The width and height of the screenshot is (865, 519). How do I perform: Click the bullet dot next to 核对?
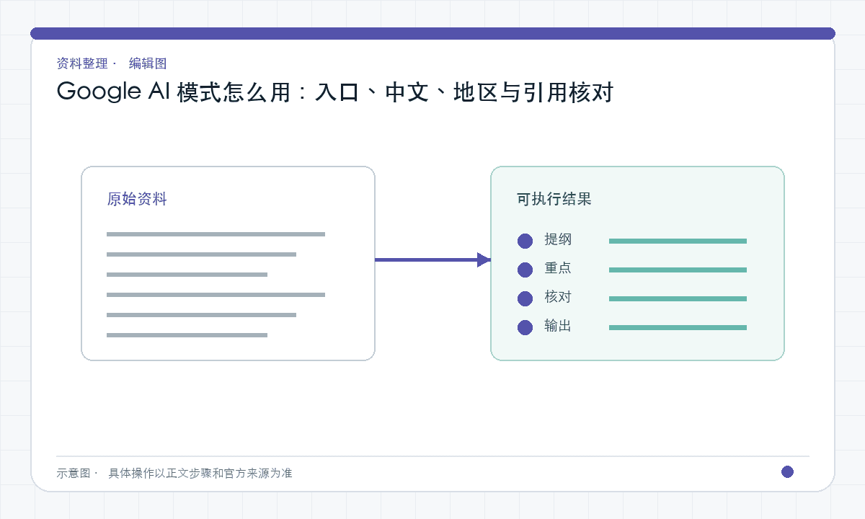(525, 298)
